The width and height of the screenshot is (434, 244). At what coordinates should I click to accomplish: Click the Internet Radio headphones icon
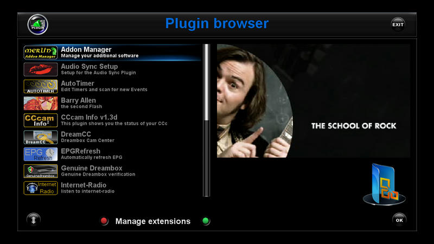(x=41, y=188)
